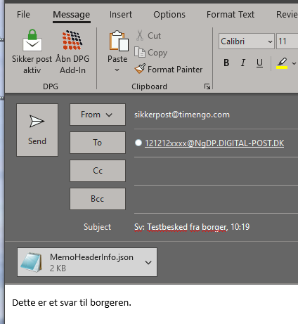Open the Clipboard pane launcher
The width and height of the screenshot is (298, 324).
207,86
